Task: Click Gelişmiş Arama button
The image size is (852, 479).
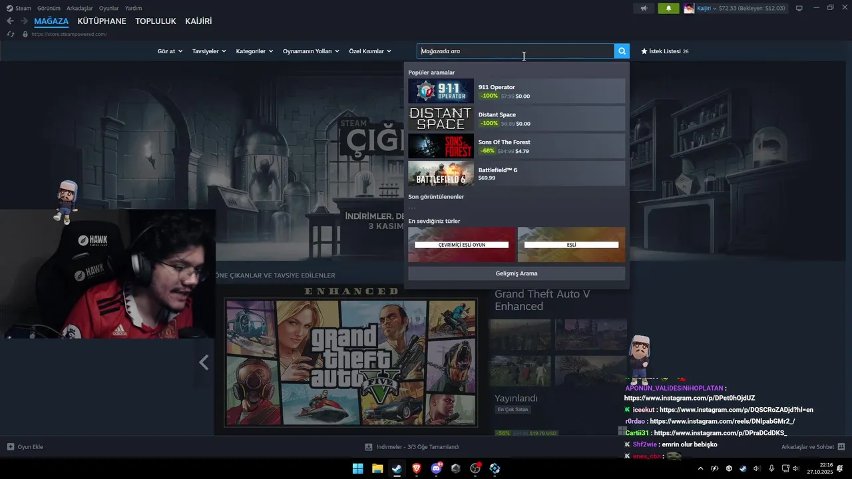Action: point(517,273)
